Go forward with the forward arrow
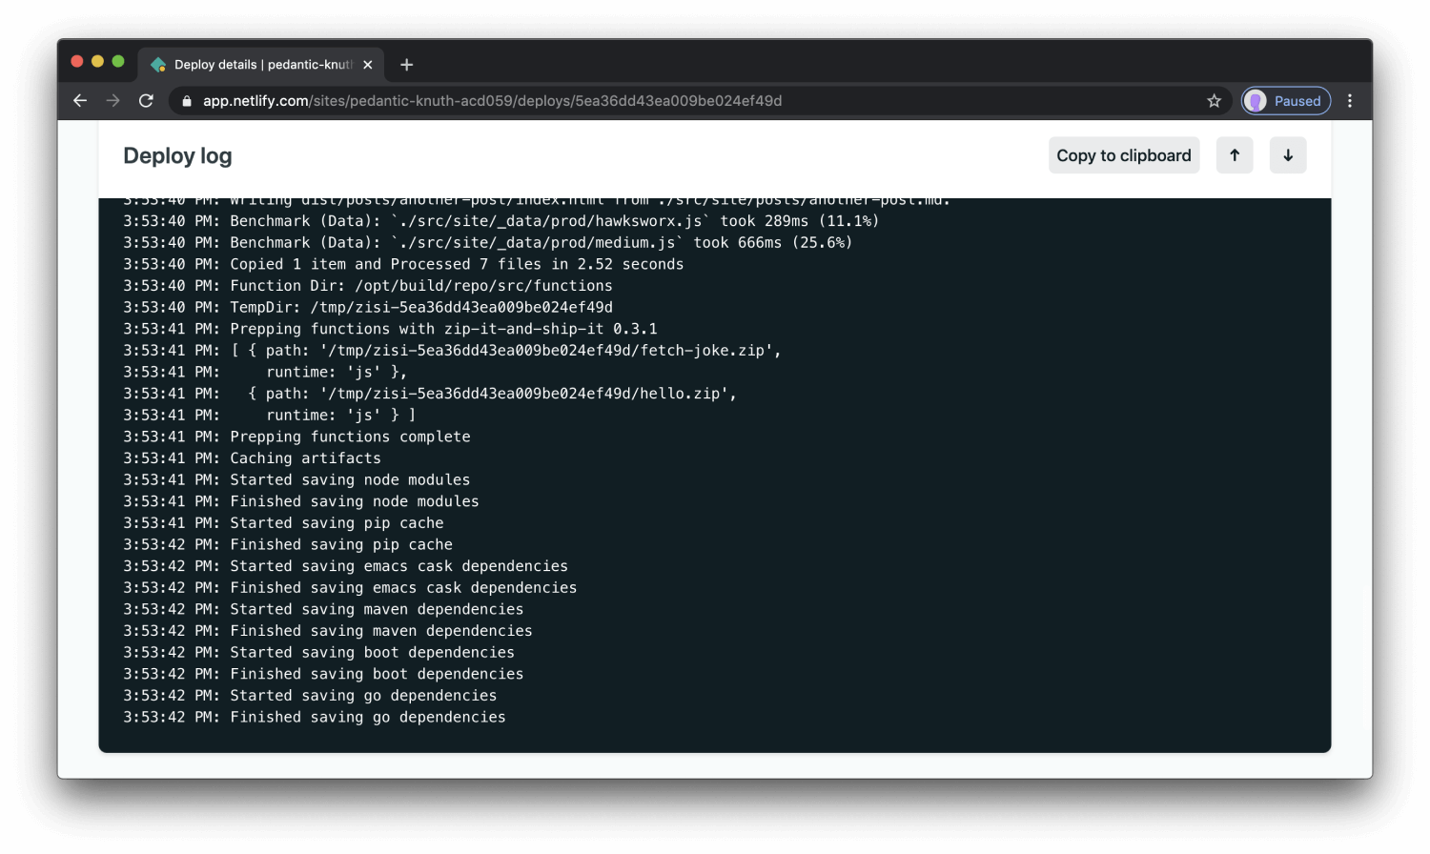This screenshot has height=854, width=1430. tap(112, 100)
